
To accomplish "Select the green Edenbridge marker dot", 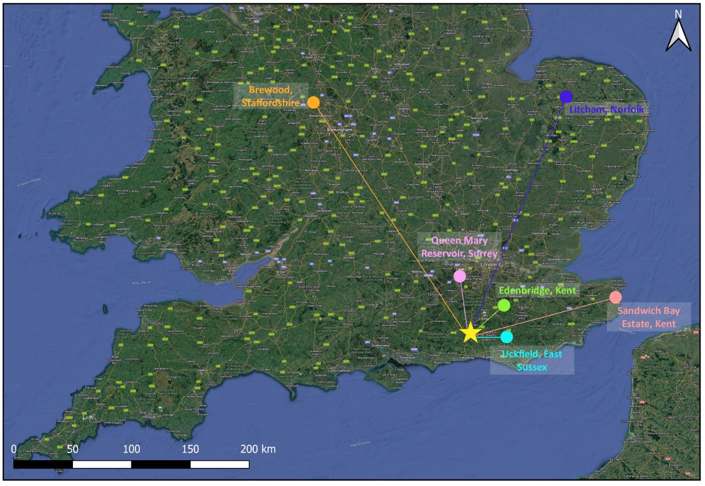I will point(504,305).
